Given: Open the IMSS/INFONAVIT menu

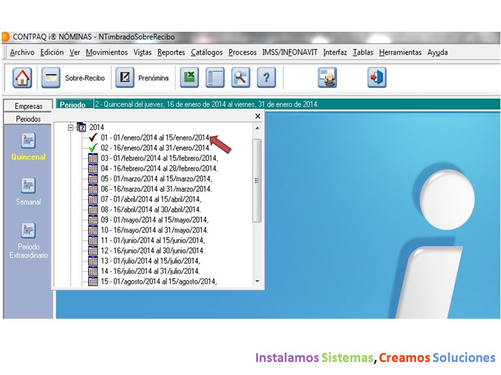Looking at the screenshot, I should (290, 52).
